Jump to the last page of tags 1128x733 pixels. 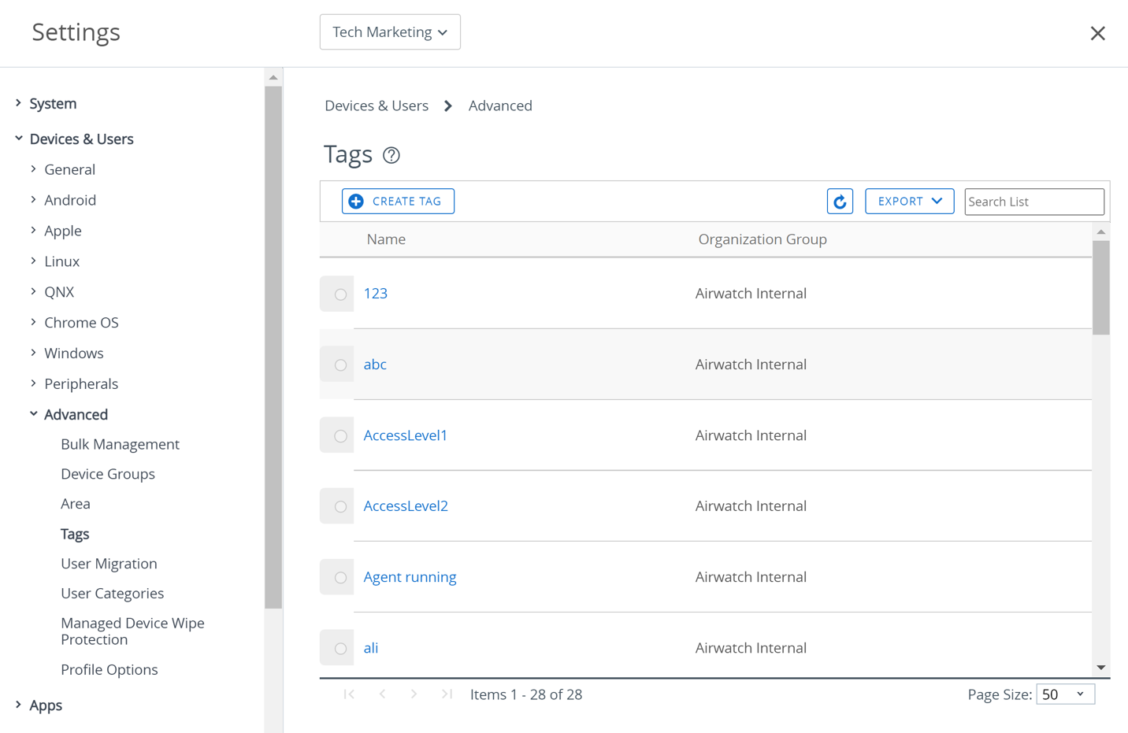coord(447,694)
